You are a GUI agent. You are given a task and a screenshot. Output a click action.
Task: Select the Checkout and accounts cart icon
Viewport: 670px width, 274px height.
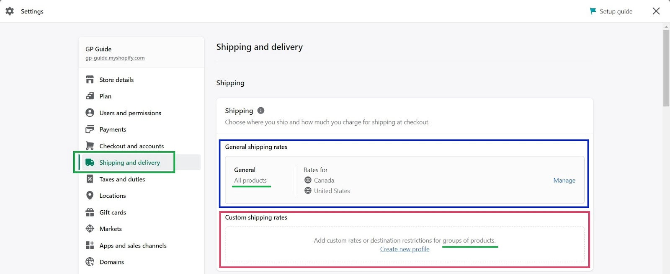point(90,146)
